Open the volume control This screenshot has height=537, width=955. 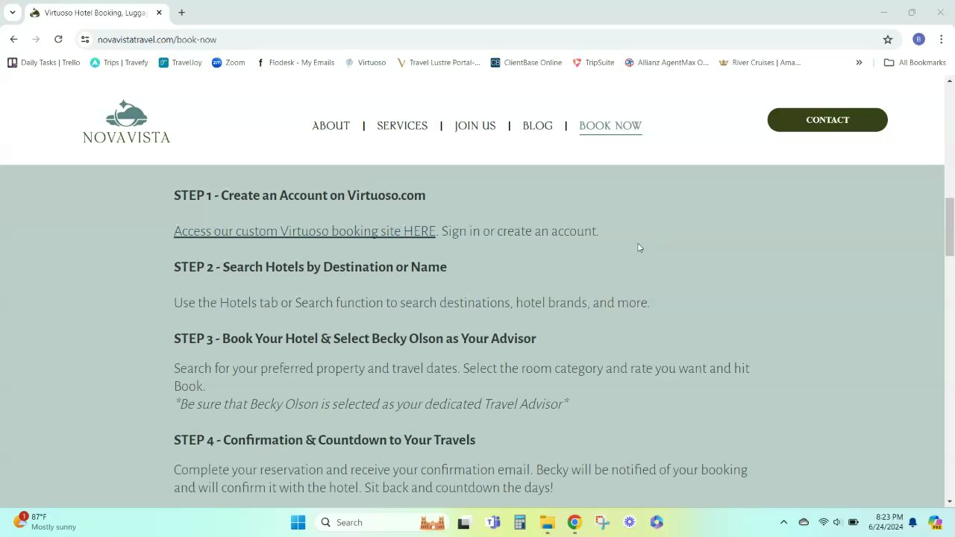tap(837, 522)
